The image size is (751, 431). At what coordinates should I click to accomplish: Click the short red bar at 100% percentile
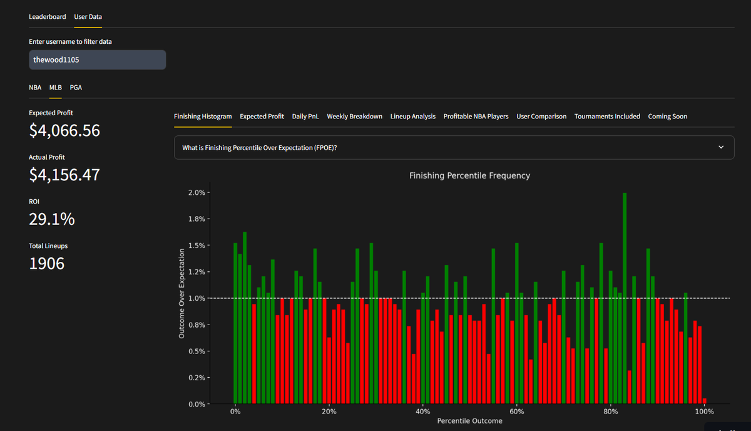pos(705,401)
